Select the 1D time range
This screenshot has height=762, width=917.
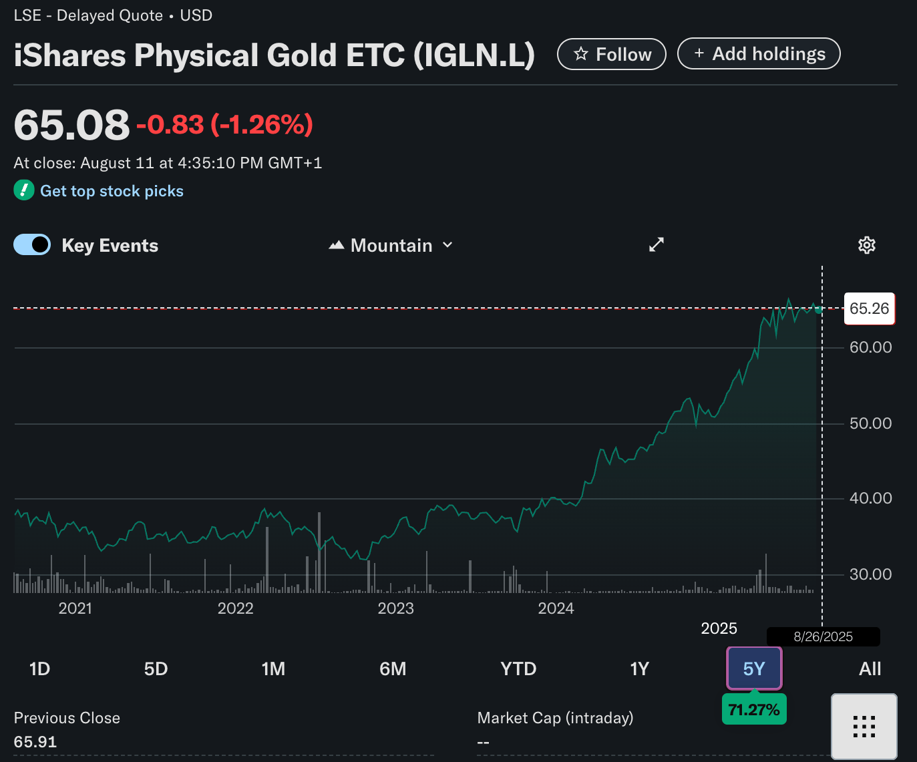click(39, 669)
